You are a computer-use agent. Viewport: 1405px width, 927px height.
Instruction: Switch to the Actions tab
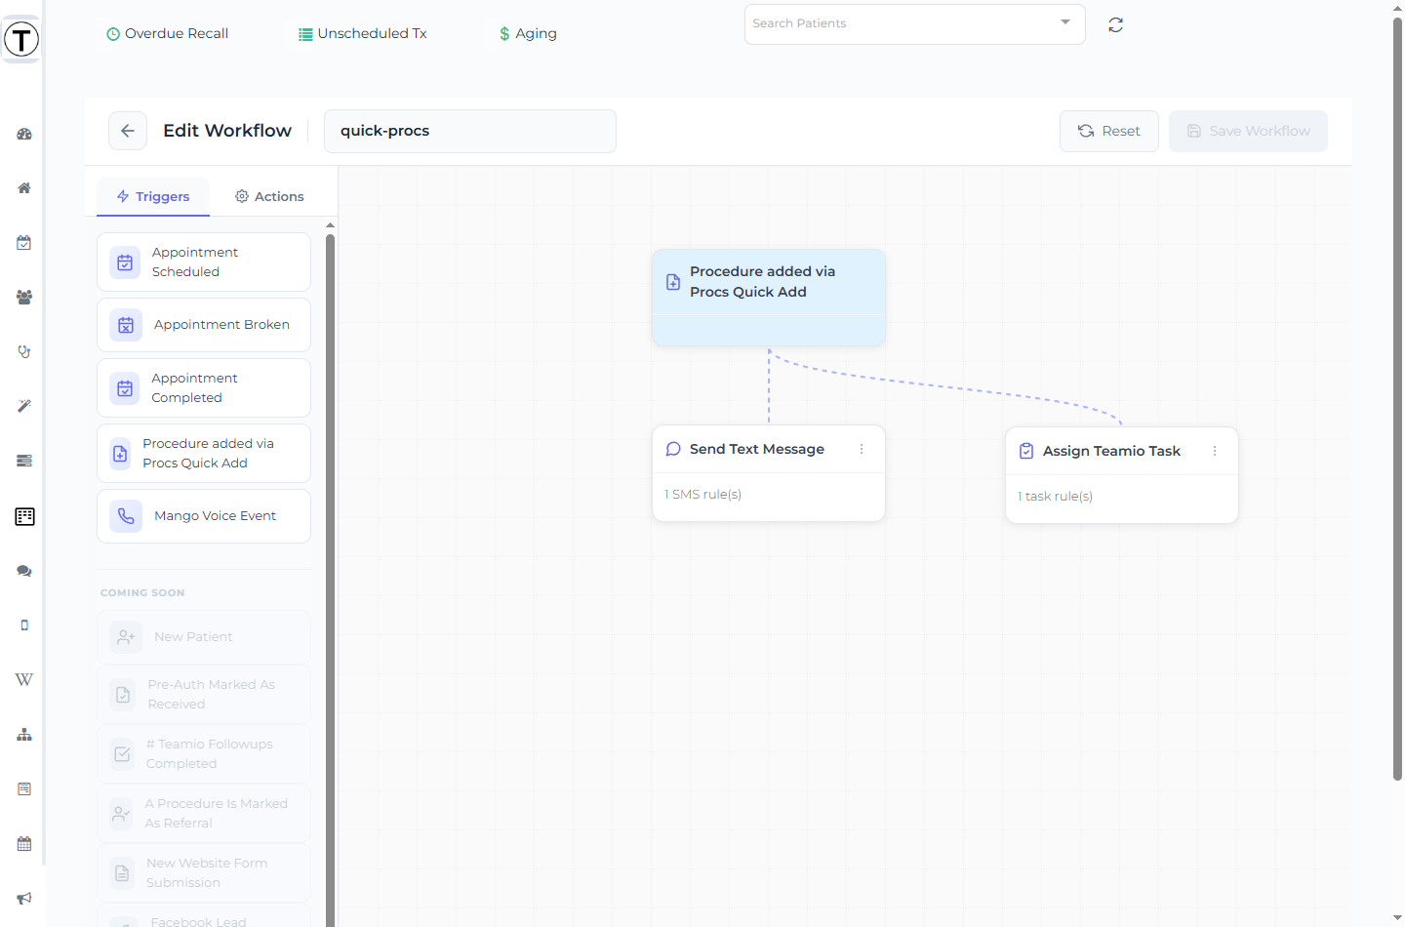[269, 196]
